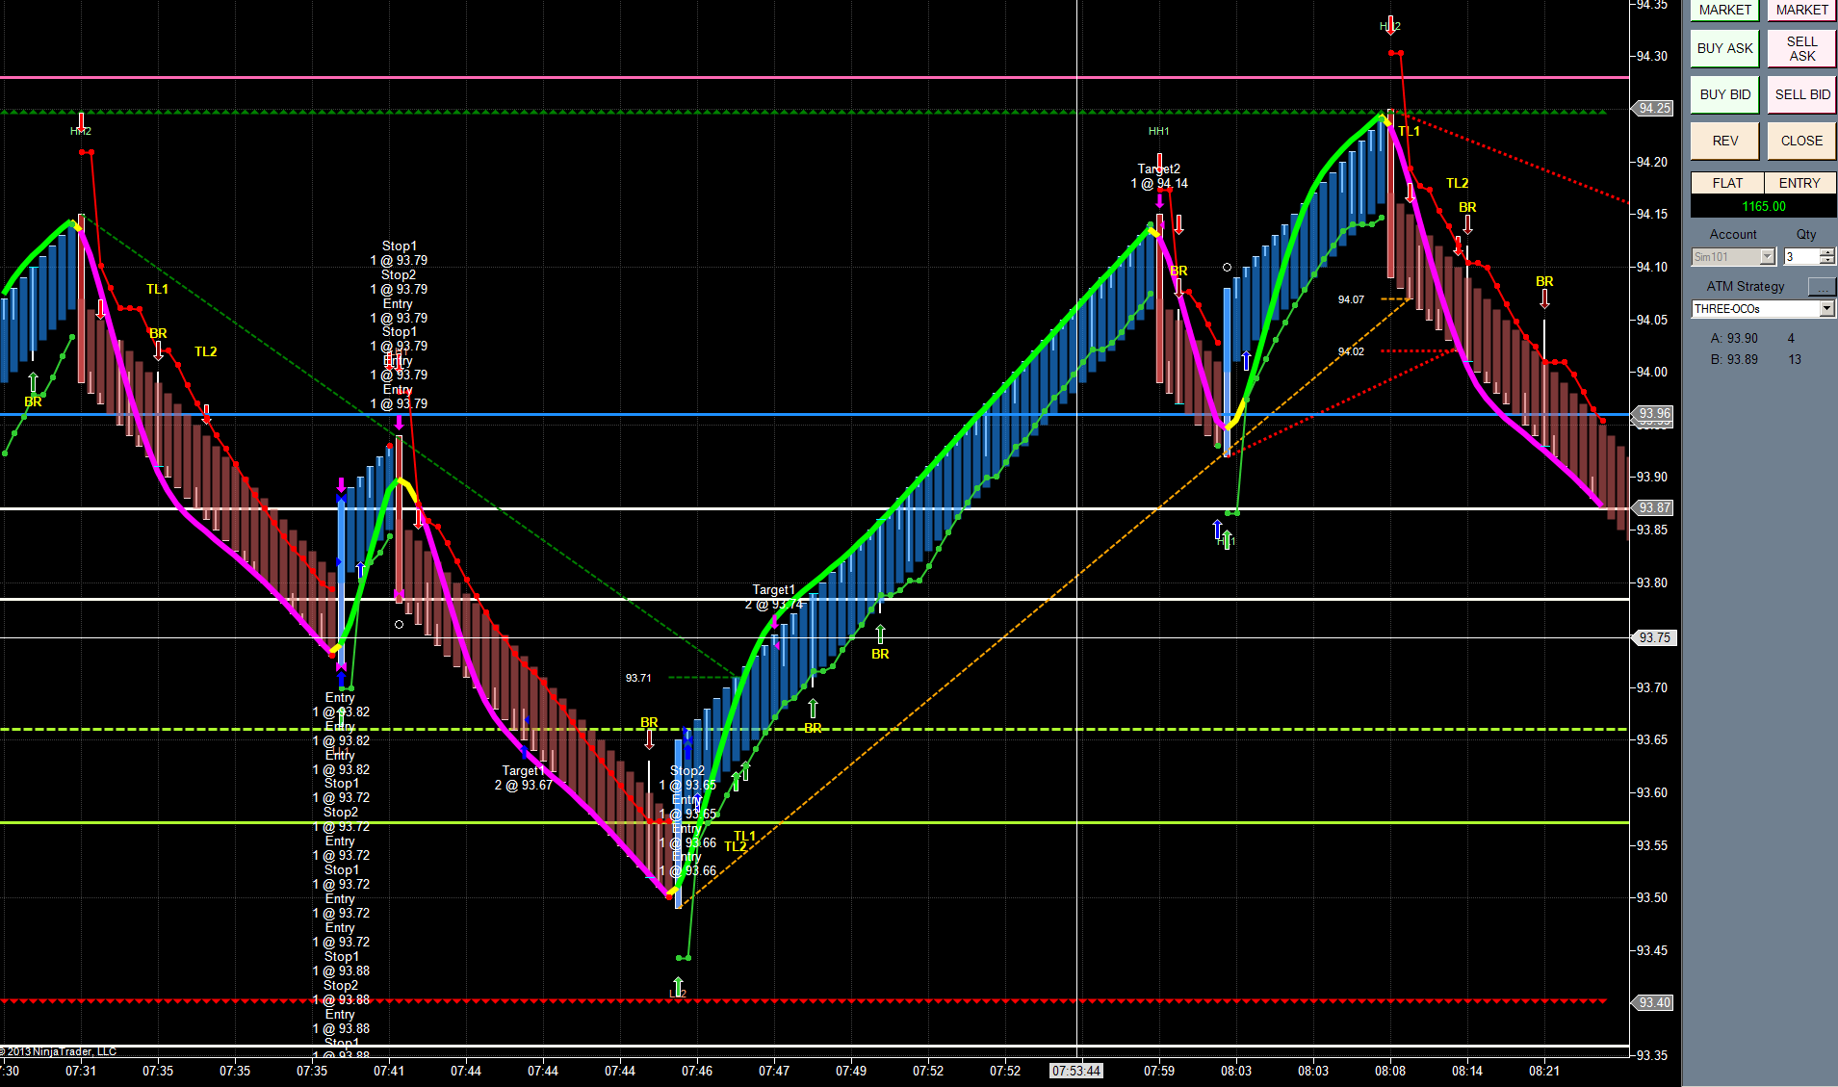This screenshot has height=1087, width=1838.
Task: Reverse the position with REV
Action: pyautogui.click(x=1724, y=141)
